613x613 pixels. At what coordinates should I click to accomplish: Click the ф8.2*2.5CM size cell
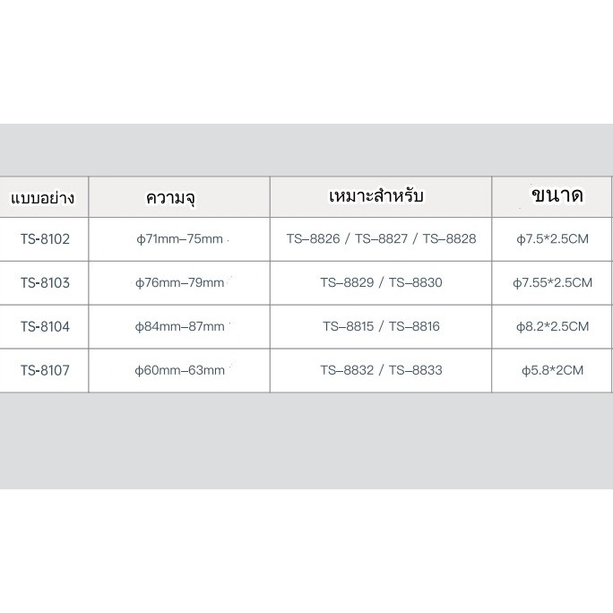point(552,327)
